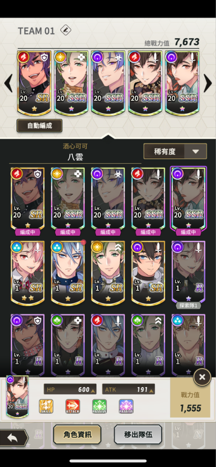Screen dimensions: 216x467
Task: Tap the green PASSIVE skill icon
Action: 100,406
